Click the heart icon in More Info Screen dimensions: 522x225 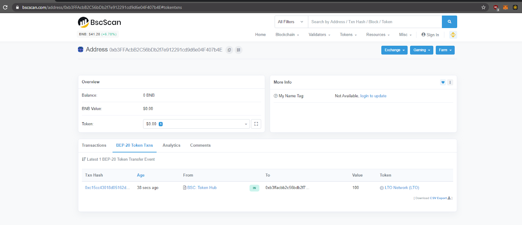pyautogui.click(x=443, y=82)
